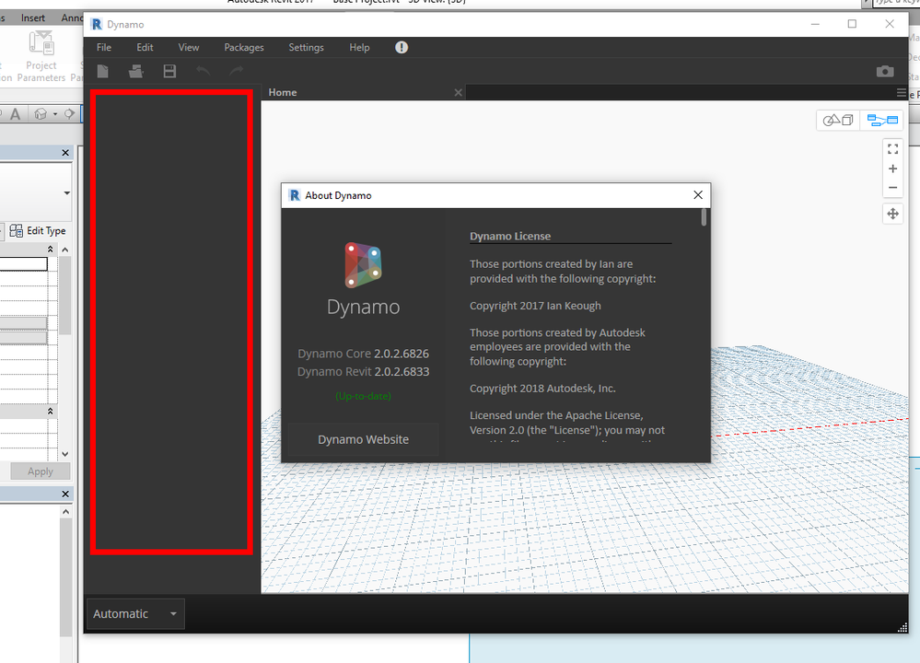
Task: Collapse the second Revit properties group
Action: 51,412
